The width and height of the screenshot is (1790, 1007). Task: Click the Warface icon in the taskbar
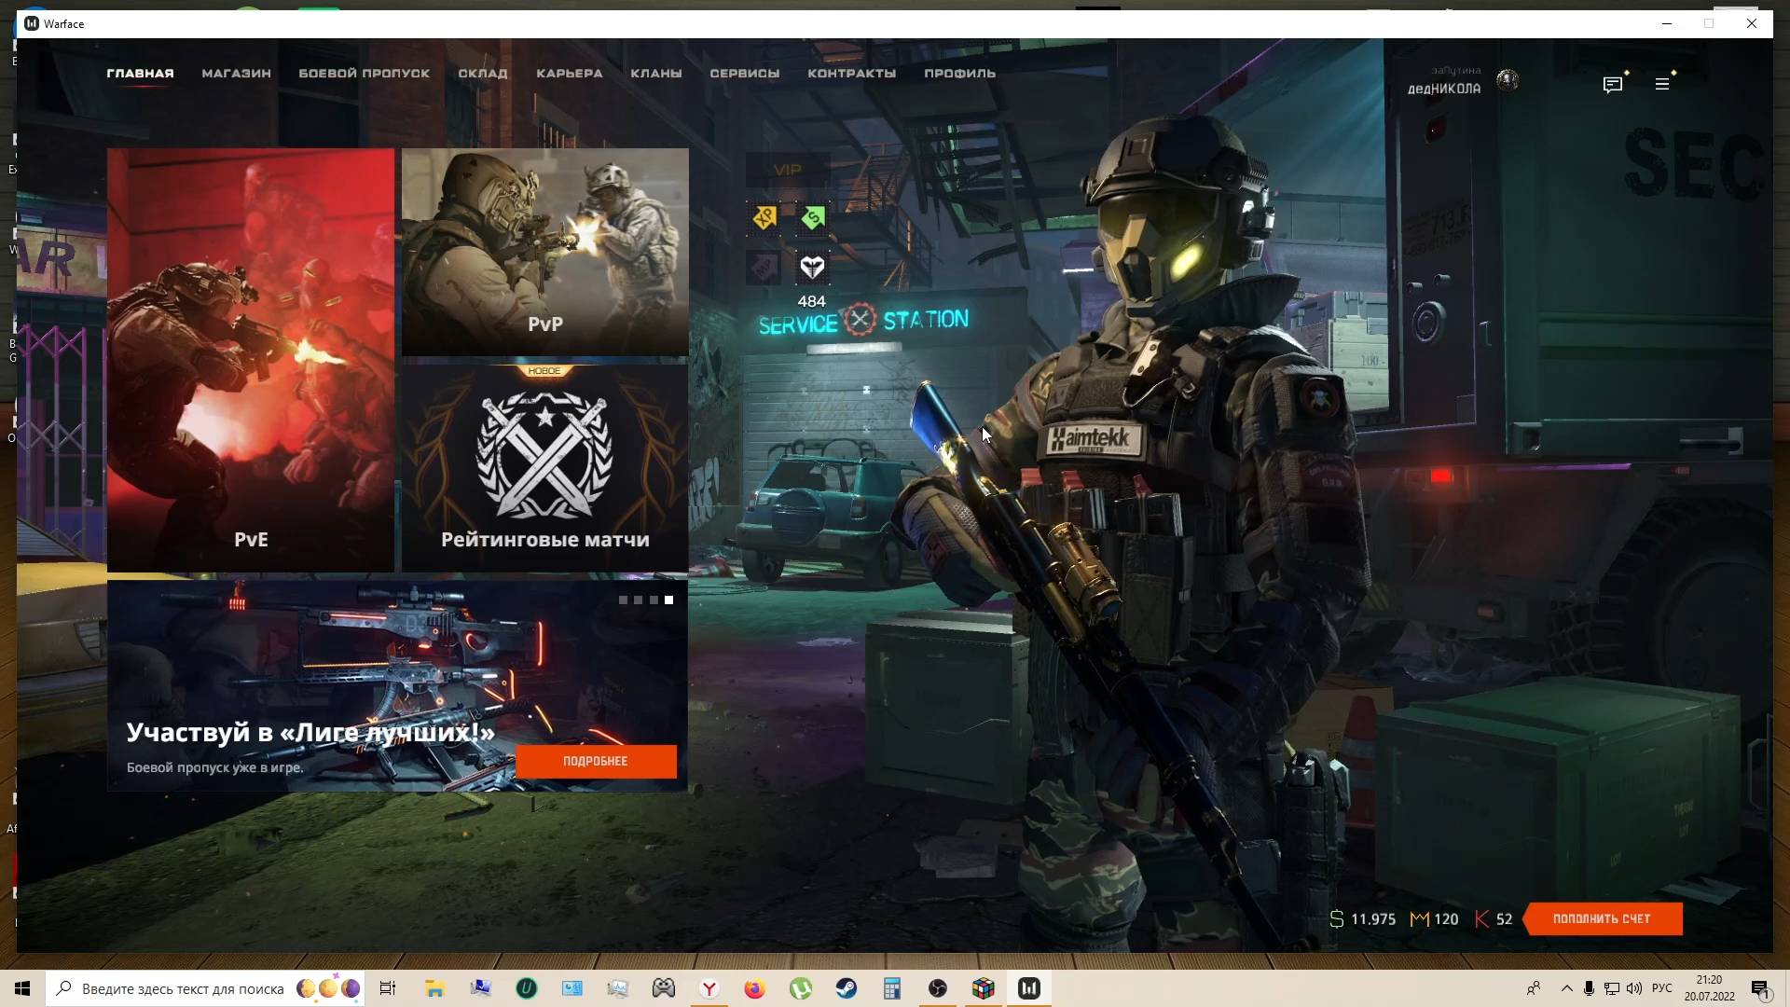(1029, 988)
